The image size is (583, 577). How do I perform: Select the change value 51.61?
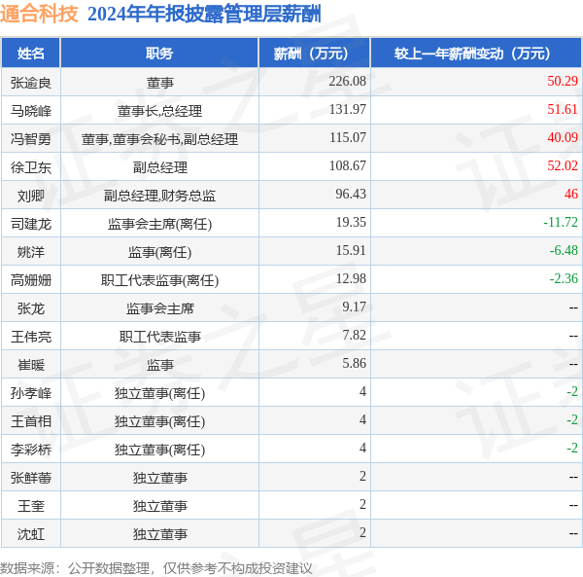[563, 109]
